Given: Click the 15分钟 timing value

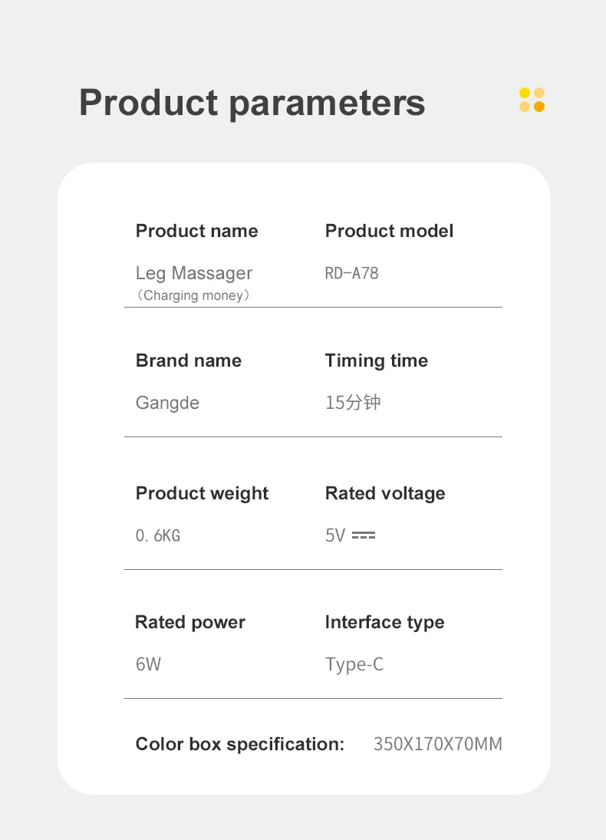Looking at the screenshot, I should pyautogui.click(x=352, y=403).
